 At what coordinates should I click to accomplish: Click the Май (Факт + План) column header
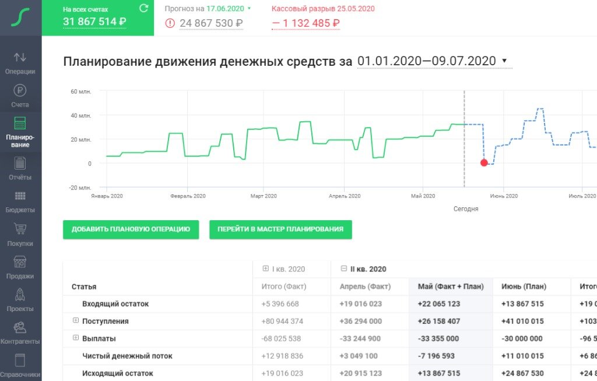point(451,286)
